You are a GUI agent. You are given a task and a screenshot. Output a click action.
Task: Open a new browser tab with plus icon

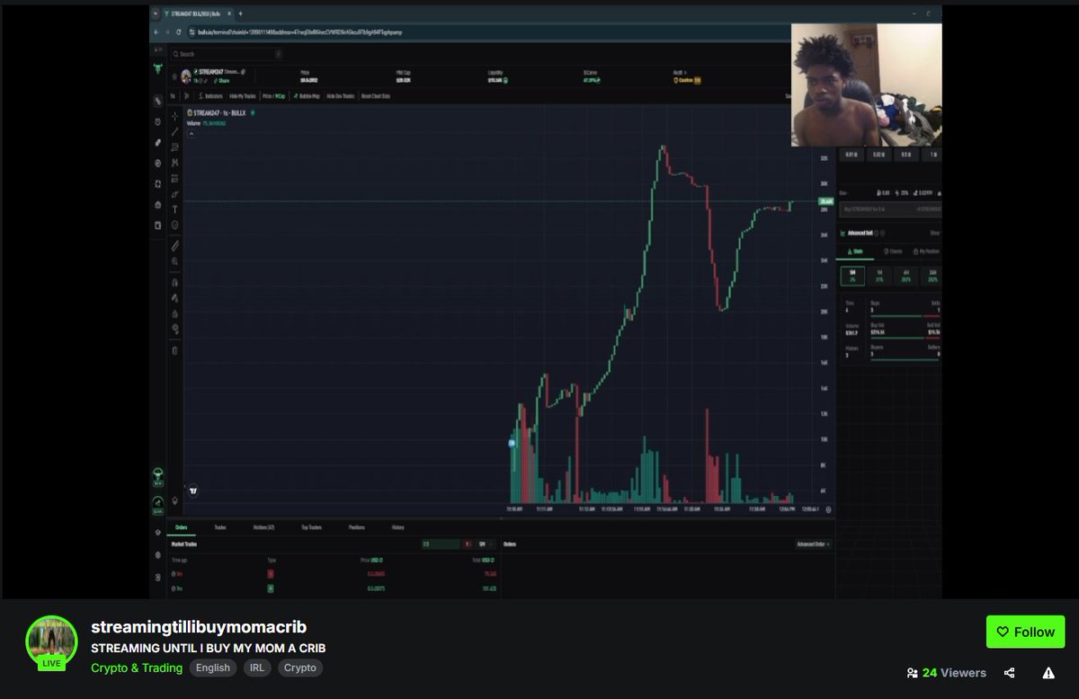241,13
